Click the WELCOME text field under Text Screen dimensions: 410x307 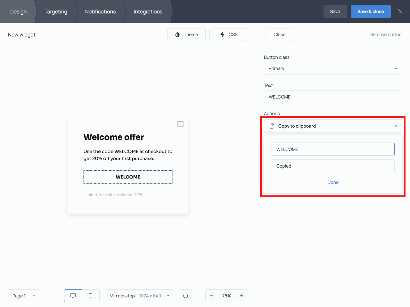point(333,97)
